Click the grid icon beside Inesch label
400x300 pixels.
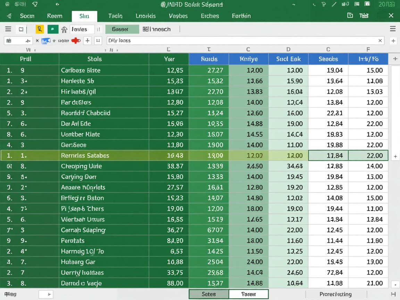pyautogui.click(x=146, y=29)
